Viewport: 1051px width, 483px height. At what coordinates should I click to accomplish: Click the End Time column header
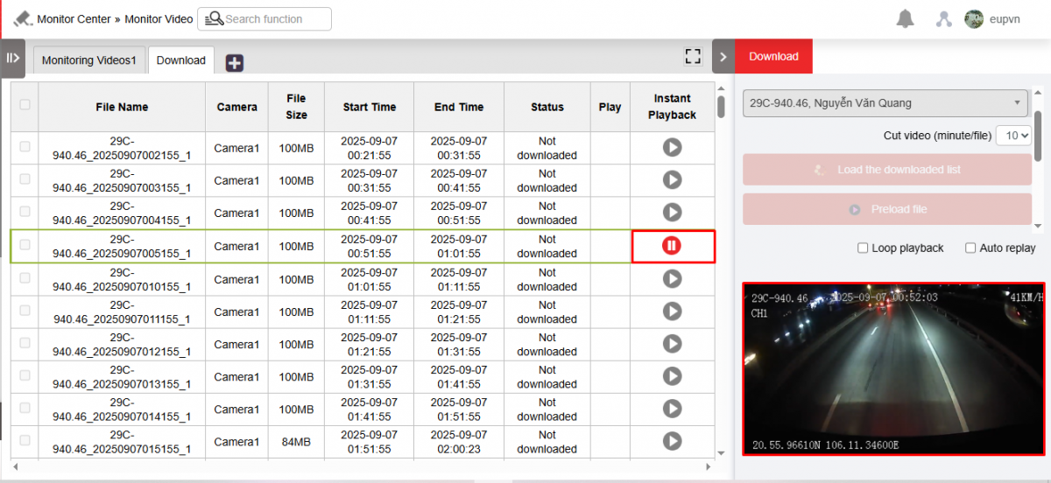click(459, 107)
